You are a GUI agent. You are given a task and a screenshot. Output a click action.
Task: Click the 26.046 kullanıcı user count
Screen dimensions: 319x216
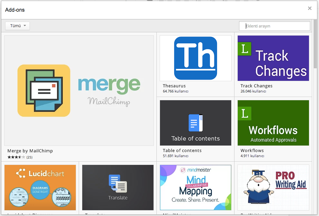point(253,91)
